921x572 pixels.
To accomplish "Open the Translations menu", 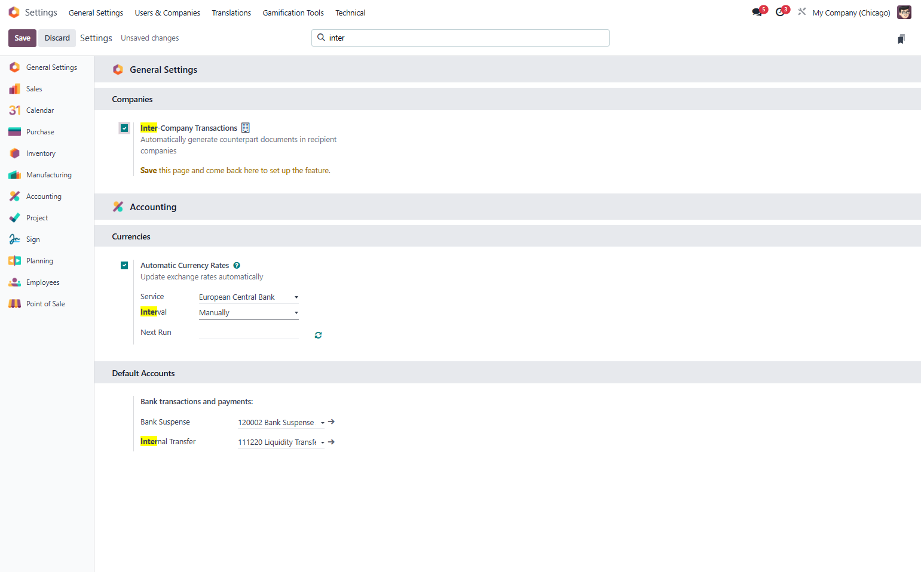I will point(231,13).
